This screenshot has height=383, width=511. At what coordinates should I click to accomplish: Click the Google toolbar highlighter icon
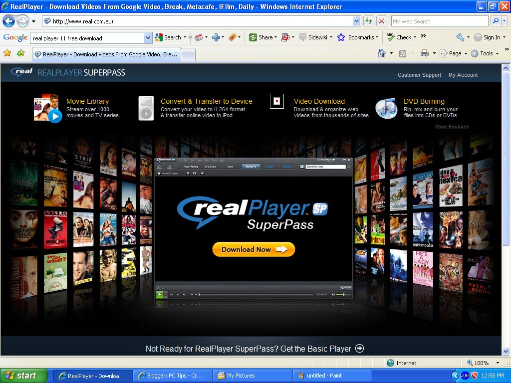click(x=233, y=37)
